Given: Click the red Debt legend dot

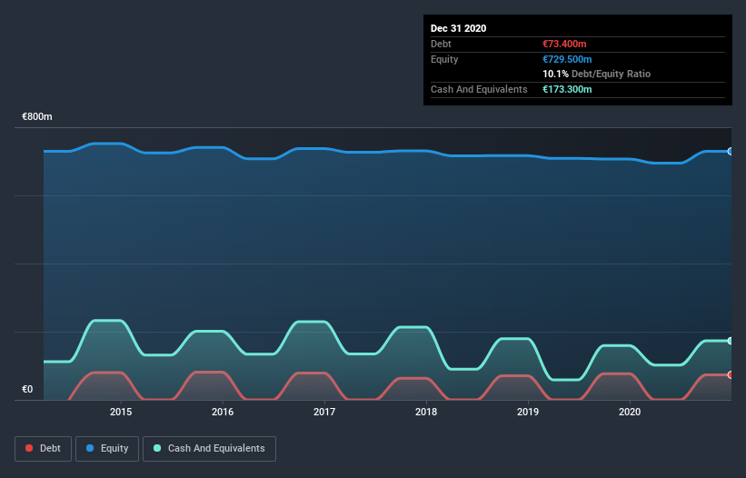Looking at the screenshot, I should [29, 448].
